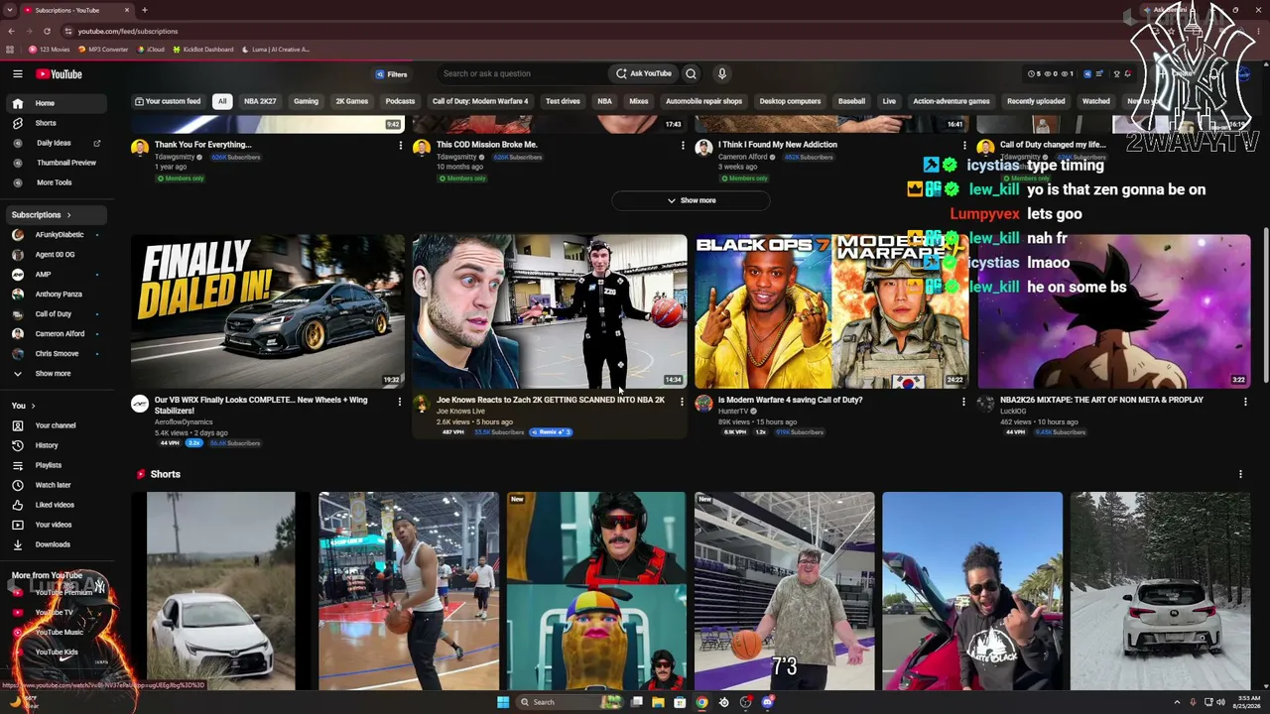This screenshot has width=1270, height=714.
Task: Select the All filter chip
Action: (x=222, y=101)
